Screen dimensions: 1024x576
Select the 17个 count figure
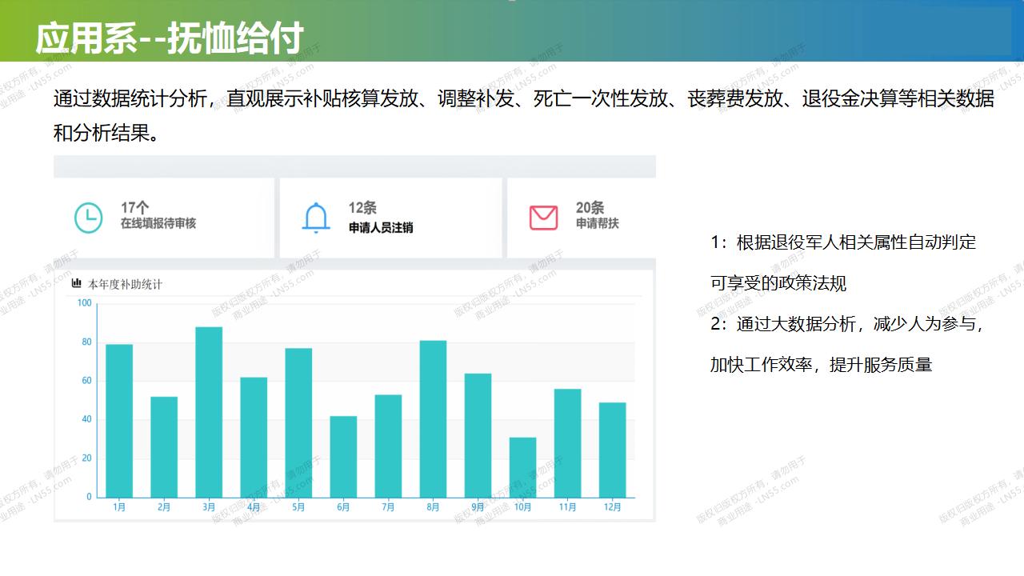pos(135,208)
